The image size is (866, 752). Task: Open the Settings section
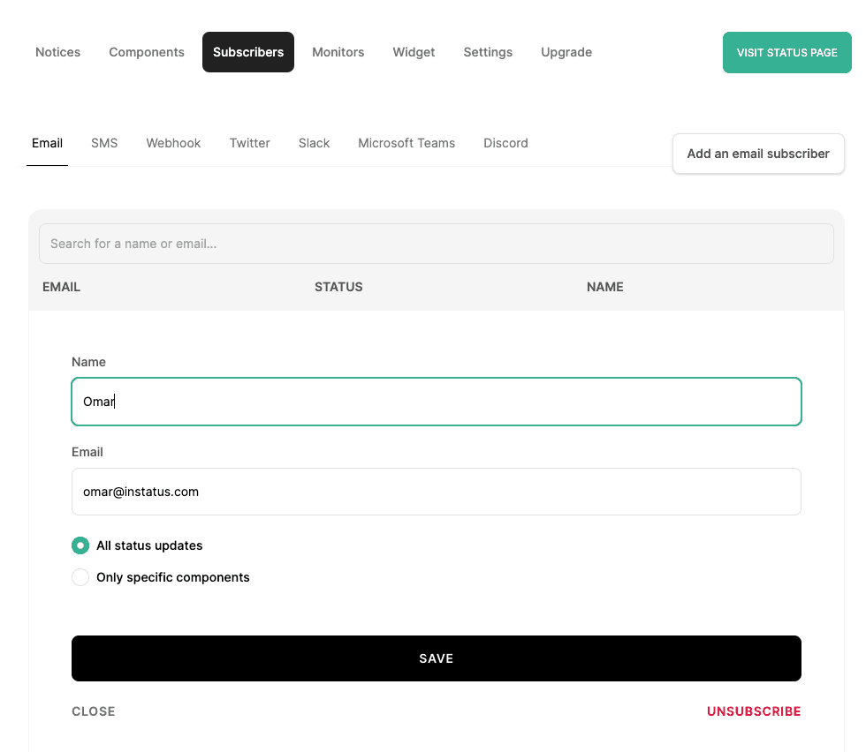(x=488, y=52)
